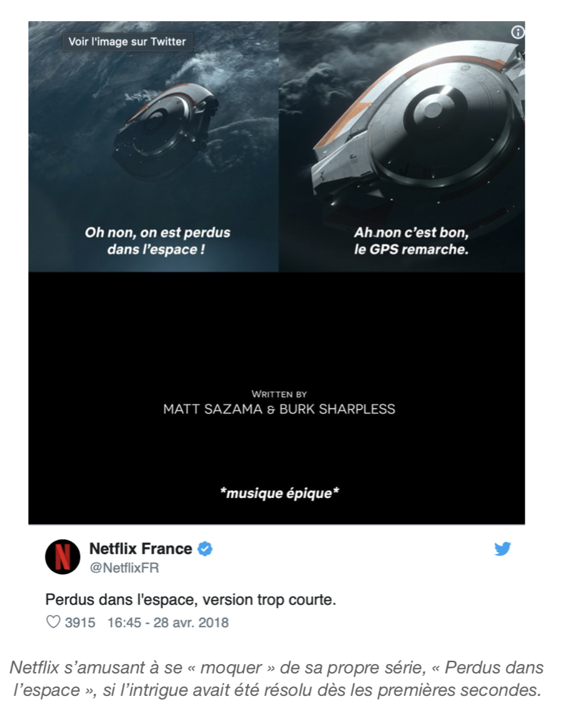Open the @NetflixFR handle
The image size is (566, 714).
[x=124, y=568]
